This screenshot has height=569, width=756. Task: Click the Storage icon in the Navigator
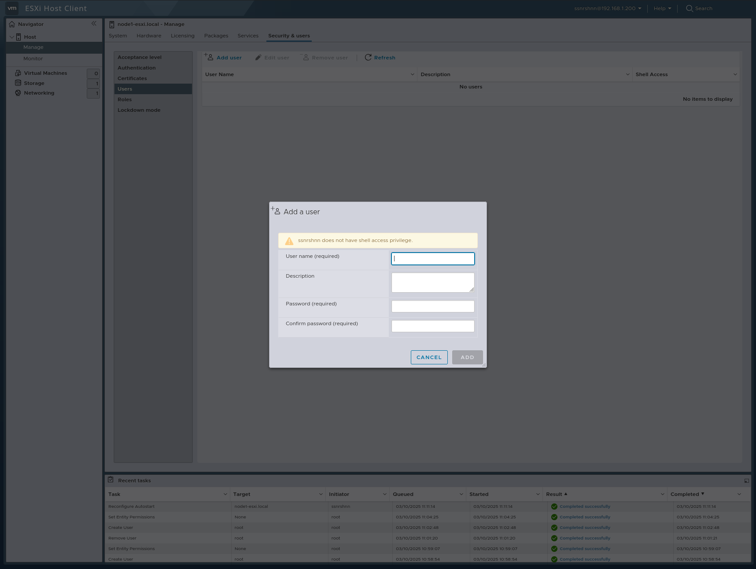(x=18, y=83)
